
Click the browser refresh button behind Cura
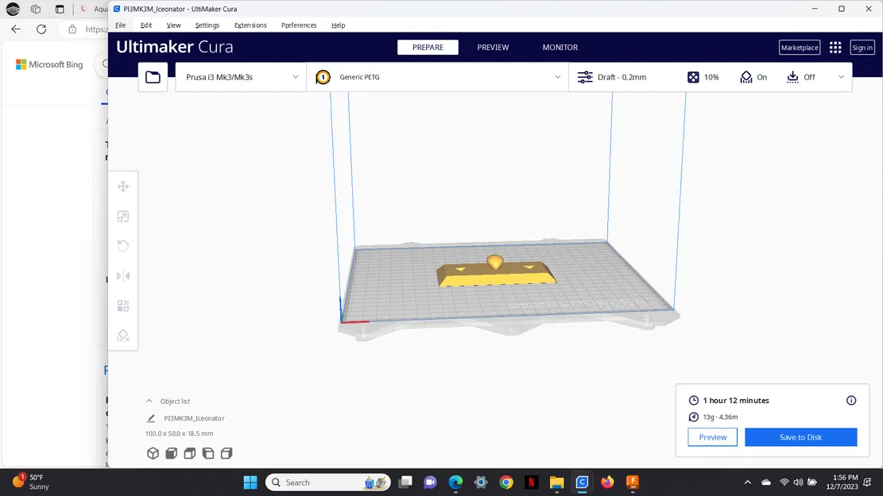[41, 29]
